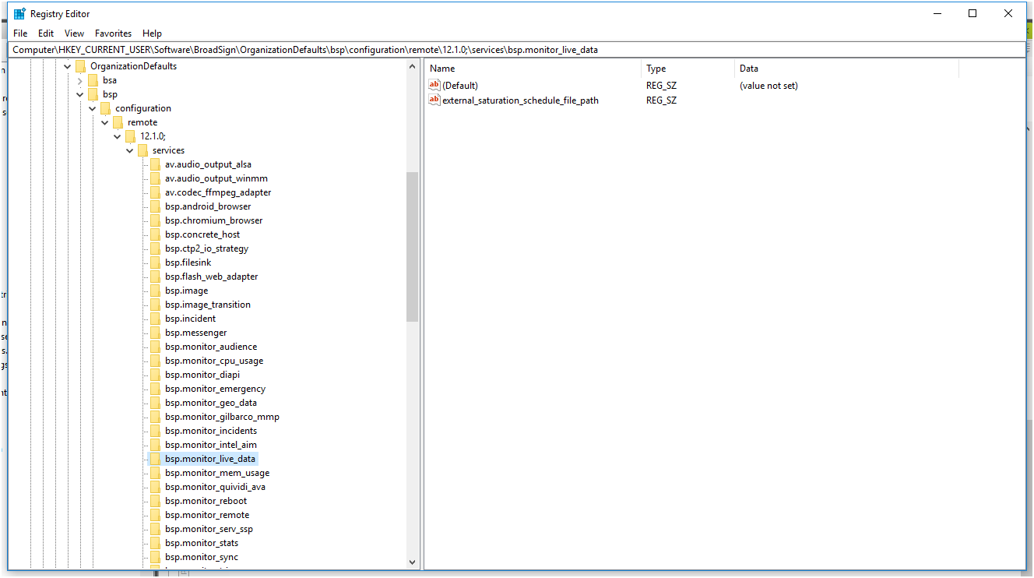Open the Edit menu
This screenshot has height=578, width=1034.
tap(46, 33)
